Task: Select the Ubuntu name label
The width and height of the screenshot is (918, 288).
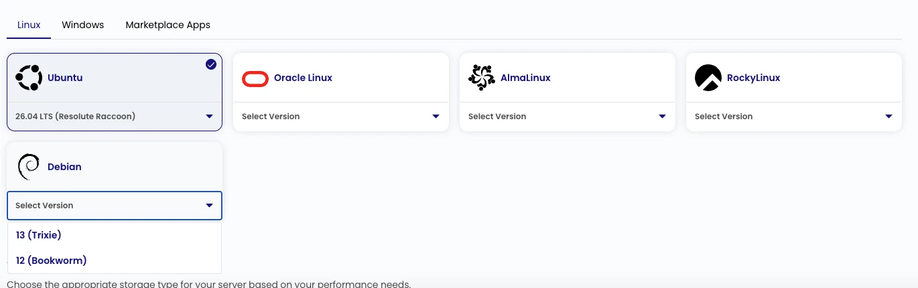Action: (65, 78)
